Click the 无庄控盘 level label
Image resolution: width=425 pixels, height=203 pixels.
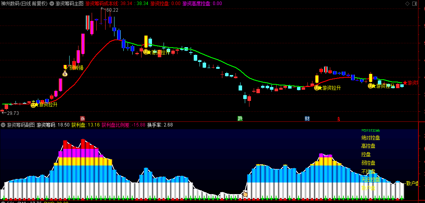click(x=370, y=179)
